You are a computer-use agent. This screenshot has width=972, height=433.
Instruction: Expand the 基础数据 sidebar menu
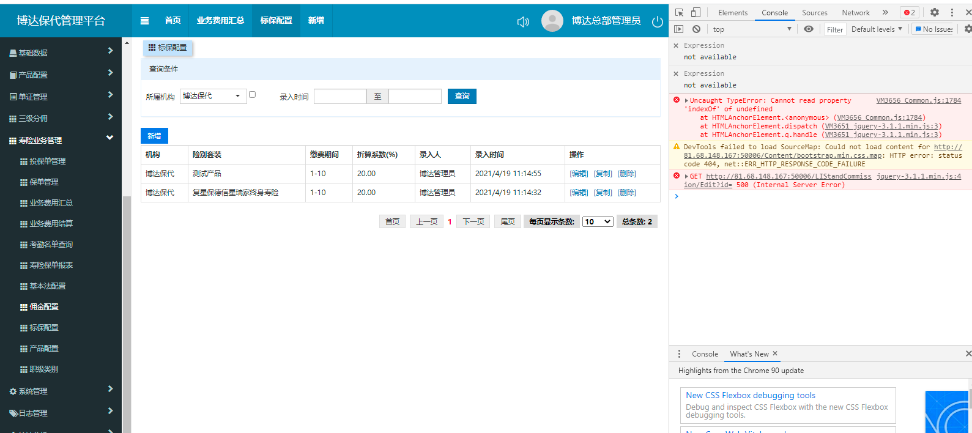(x=61, y=53)
